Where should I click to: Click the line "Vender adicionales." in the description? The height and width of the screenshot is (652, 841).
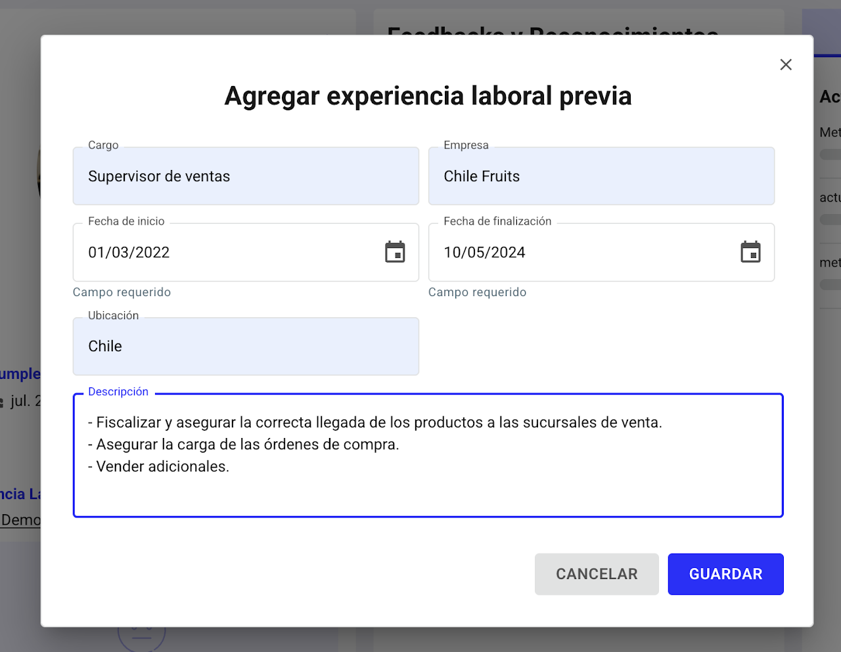pyautogui.click(x=163, y=467)
